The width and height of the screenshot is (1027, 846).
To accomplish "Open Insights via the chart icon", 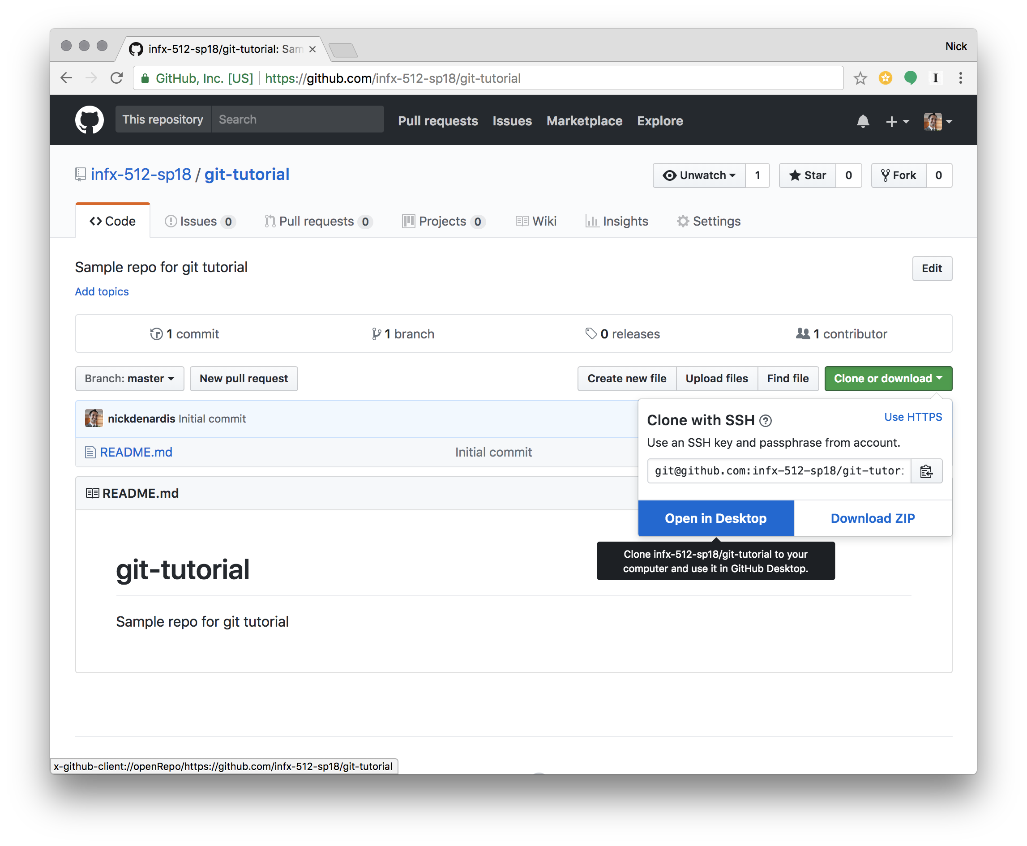I will pyautogui.click(x=592, y=221).
